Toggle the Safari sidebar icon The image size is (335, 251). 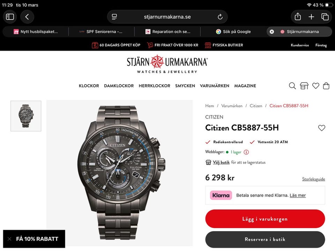point(10,17)
